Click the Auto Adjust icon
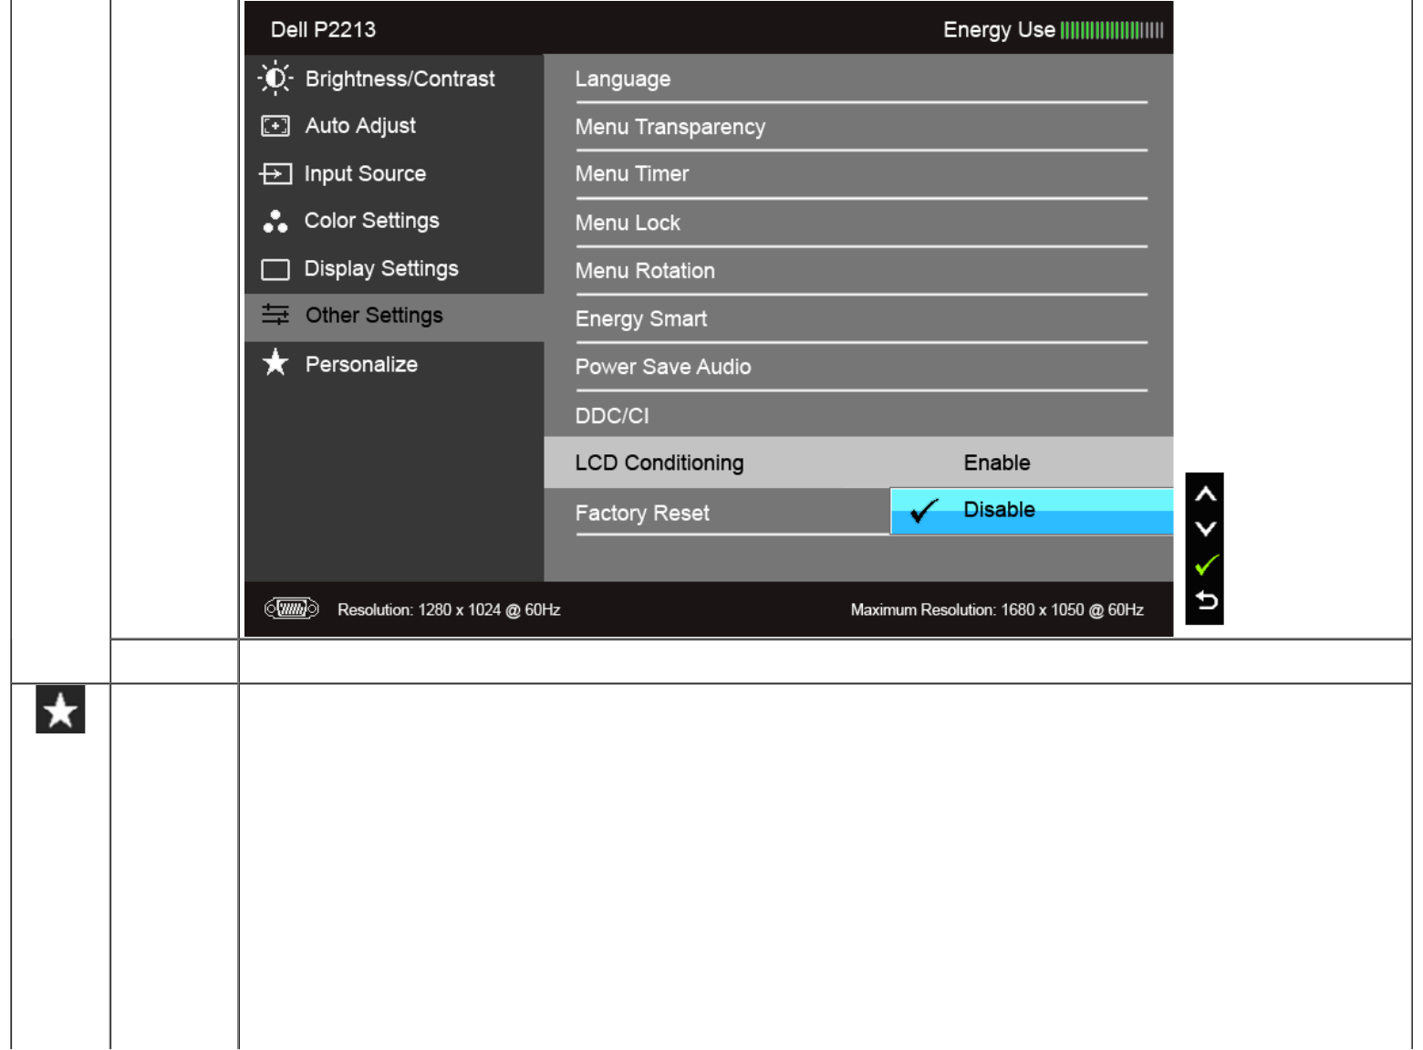 pyautogui.click(x=275, y=126)
